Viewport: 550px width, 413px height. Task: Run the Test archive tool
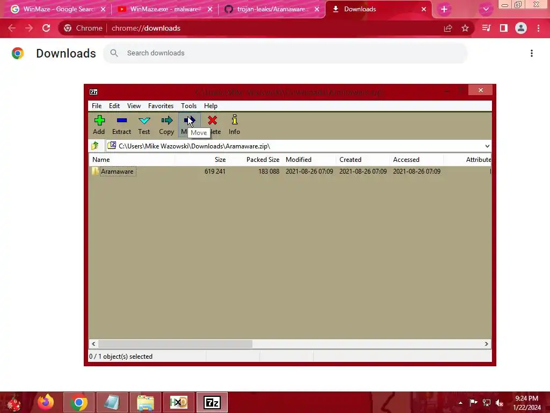tap(144, 121)
